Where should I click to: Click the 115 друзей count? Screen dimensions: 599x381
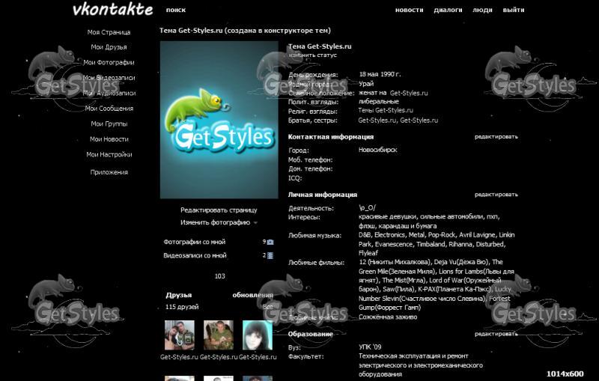(x=182, y=307)
